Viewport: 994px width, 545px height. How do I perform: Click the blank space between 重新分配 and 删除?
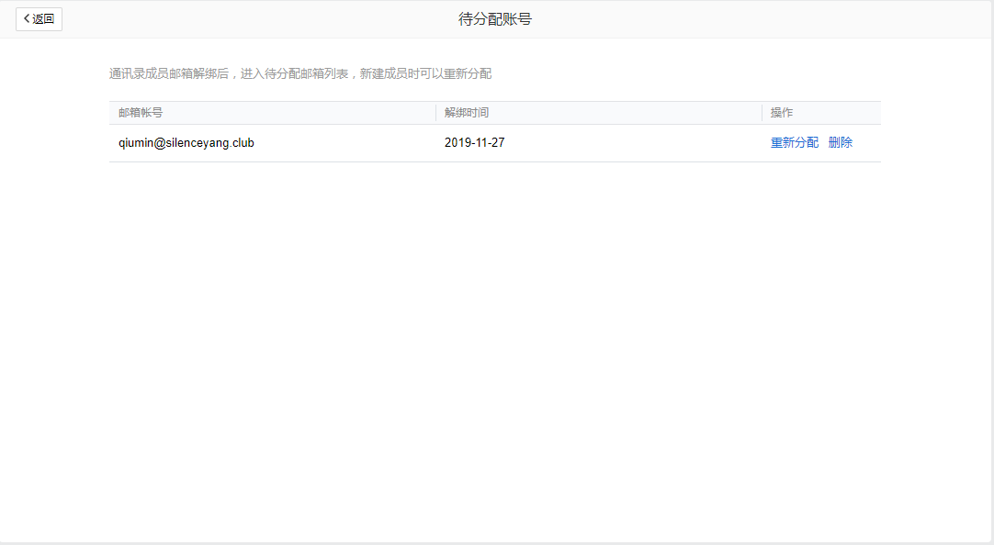[x=823, y=143]
